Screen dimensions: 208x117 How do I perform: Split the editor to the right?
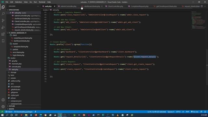pyautogui.click(x=201, y=6)
